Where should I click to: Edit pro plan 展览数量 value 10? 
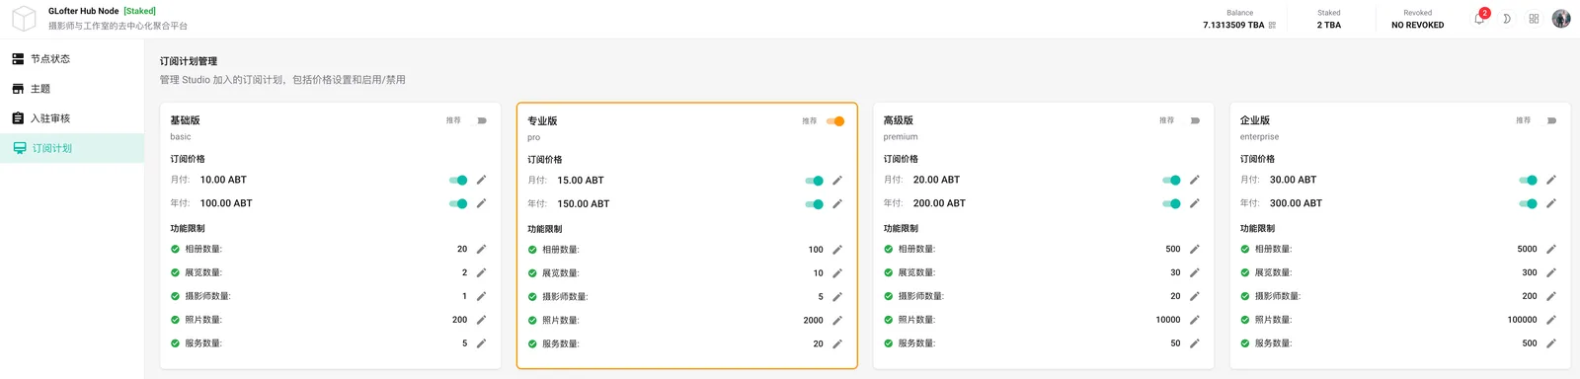click(837, 273)
